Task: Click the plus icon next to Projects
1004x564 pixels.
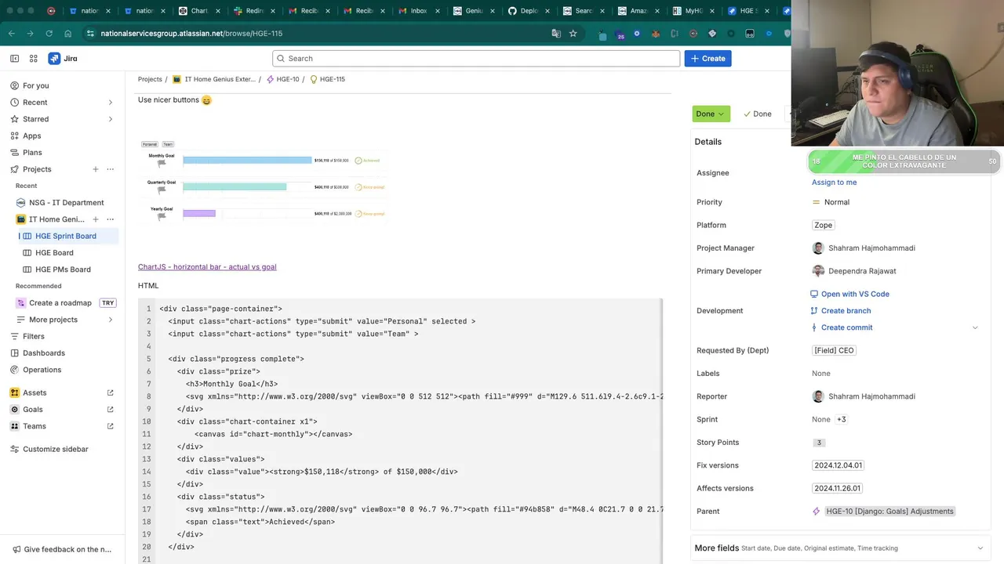Action: (96, 169)
